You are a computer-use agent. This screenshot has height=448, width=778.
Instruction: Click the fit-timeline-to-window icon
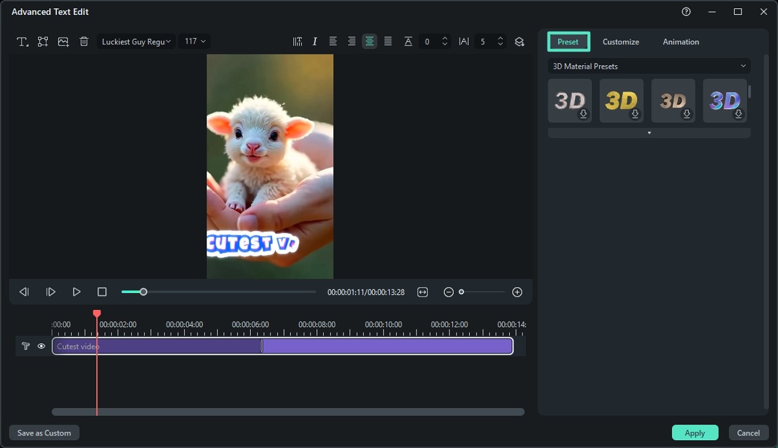point(423,292)
